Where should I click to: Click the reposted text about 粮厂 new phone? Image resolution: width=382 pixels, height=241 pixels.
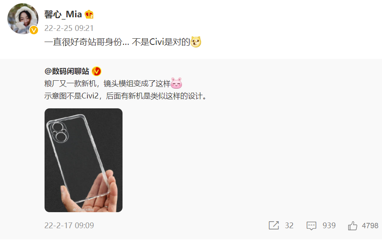click(107, 84)
